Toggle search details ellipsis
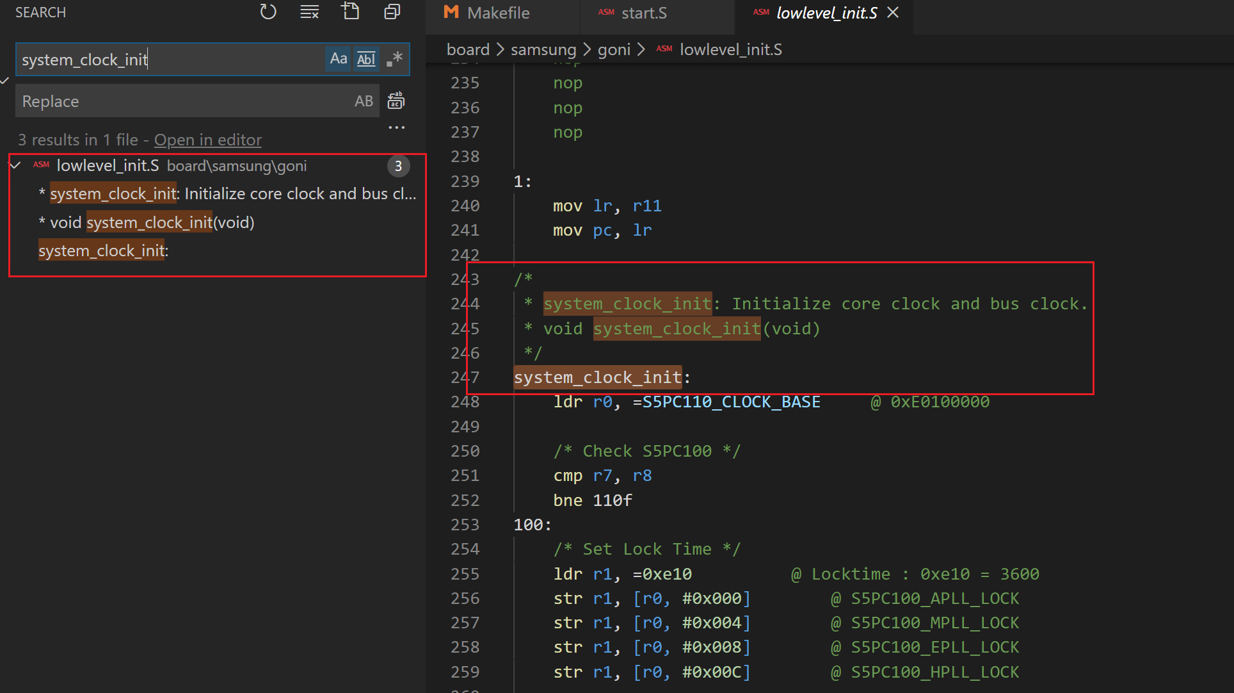1234x693 pixels. tap(397, 127)
